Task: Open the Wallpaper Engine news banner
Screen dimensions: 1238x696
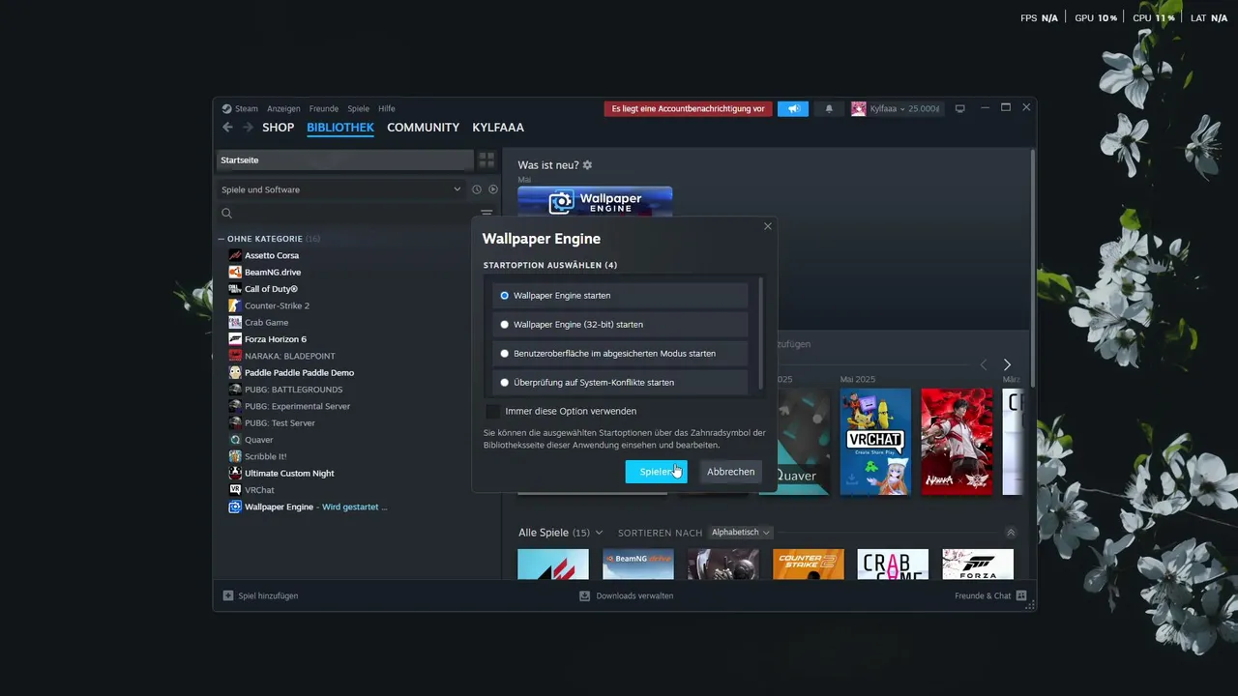Action: 595,201
